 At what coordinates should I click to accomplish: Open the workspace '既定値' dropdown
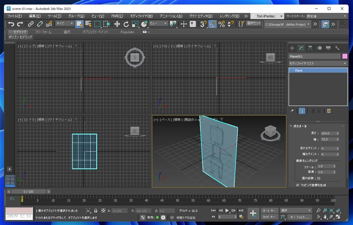(327, 16)
